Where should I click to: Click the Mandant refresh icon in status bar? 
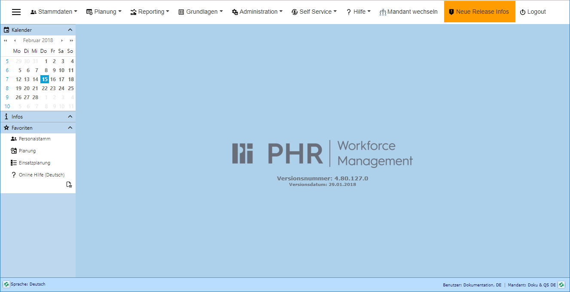tap(561, 285)
